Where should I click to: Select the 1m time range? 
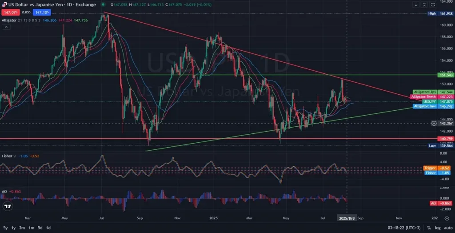point(32,228)
